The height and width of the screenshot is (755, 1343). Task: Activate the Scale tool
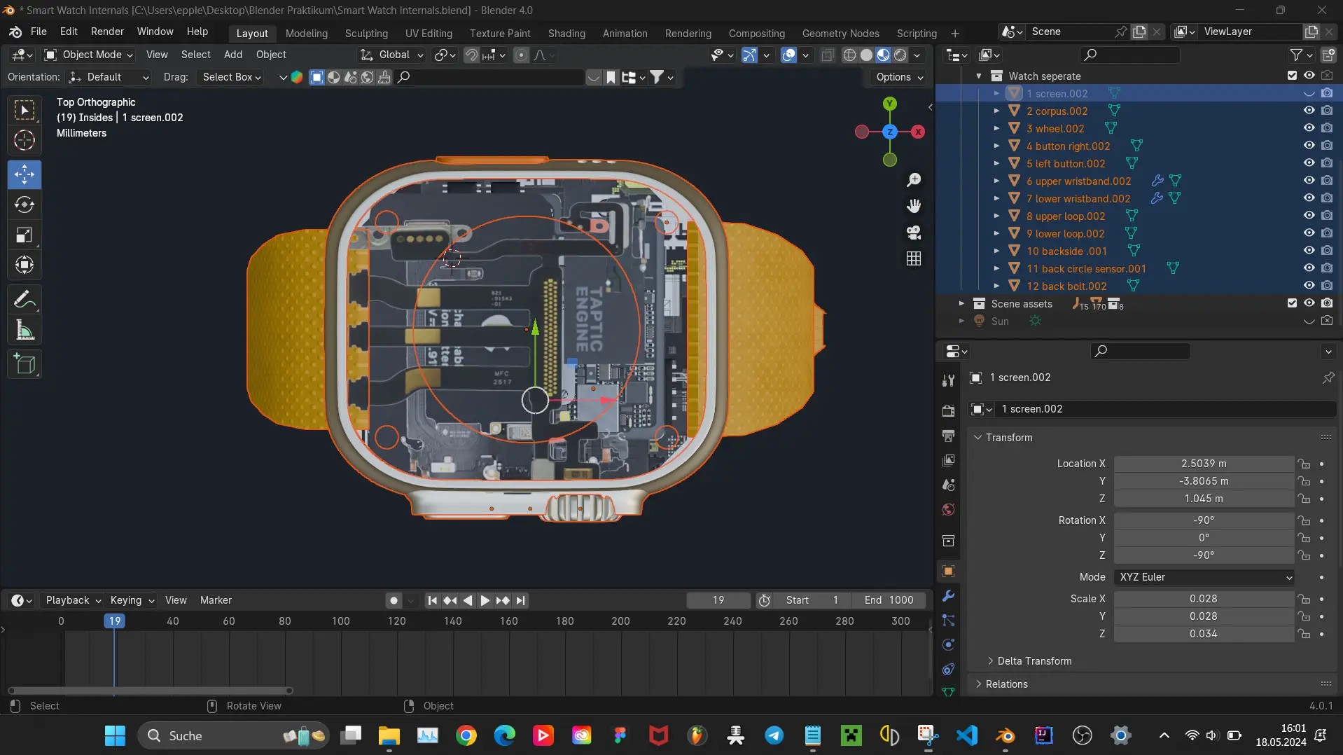[x=25, y=235]
